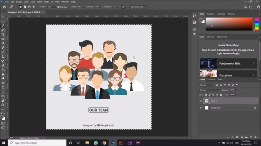Click the Home icon in options bar
The image size is (261, 146).
(4, 7)
